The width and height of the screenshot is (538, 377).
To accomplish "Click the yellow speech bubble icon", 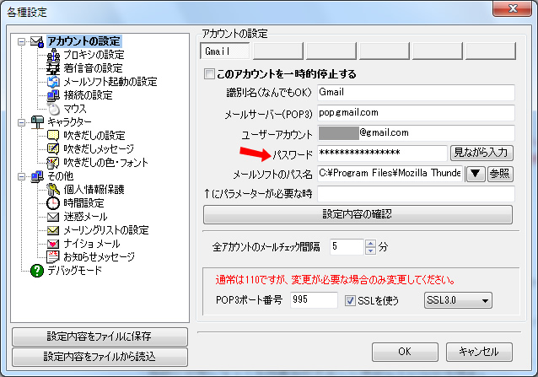I will [53, 136].
